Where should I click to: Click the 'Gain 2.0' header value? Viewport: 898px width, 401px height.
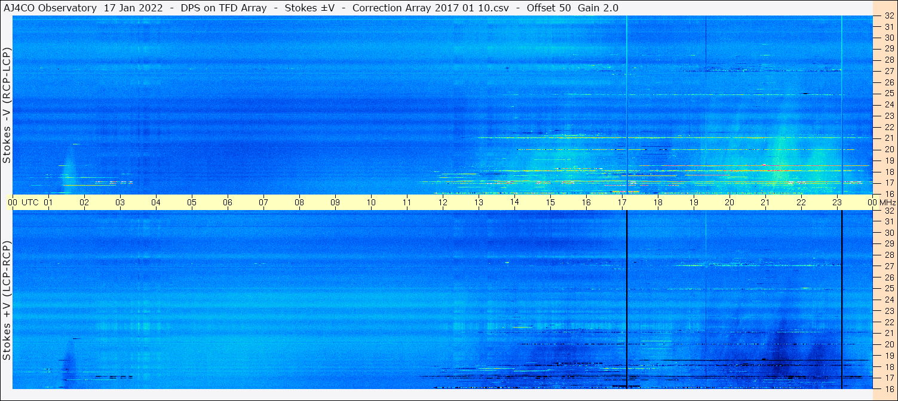[598, 8]
